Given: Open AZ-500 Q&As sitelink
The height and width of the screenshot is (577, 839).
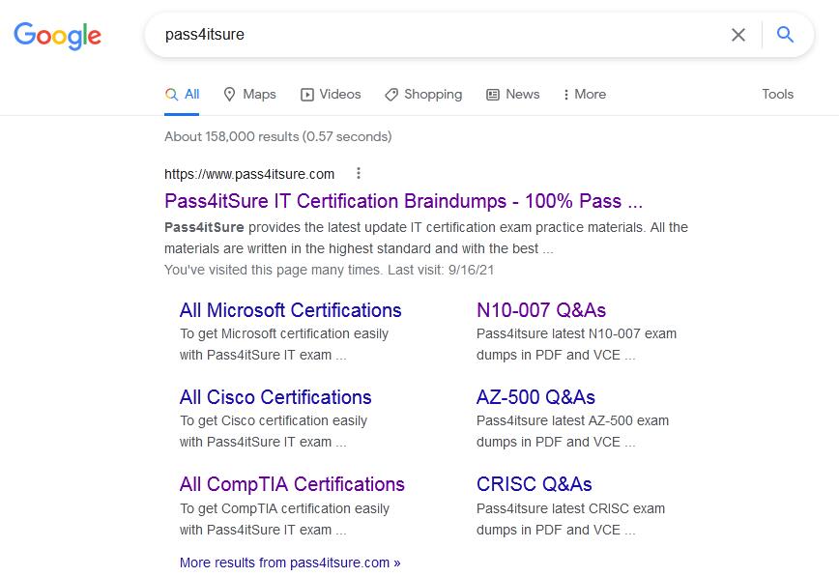Looking at the screenshot, I should [535, 397].
